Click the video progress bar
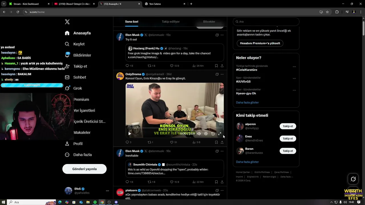This screenshot has height=205, width=365. [x=175, y=128]
